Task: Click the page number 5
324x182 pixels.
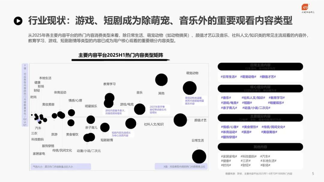Action: pyautogui.click(x=313, y=174)
